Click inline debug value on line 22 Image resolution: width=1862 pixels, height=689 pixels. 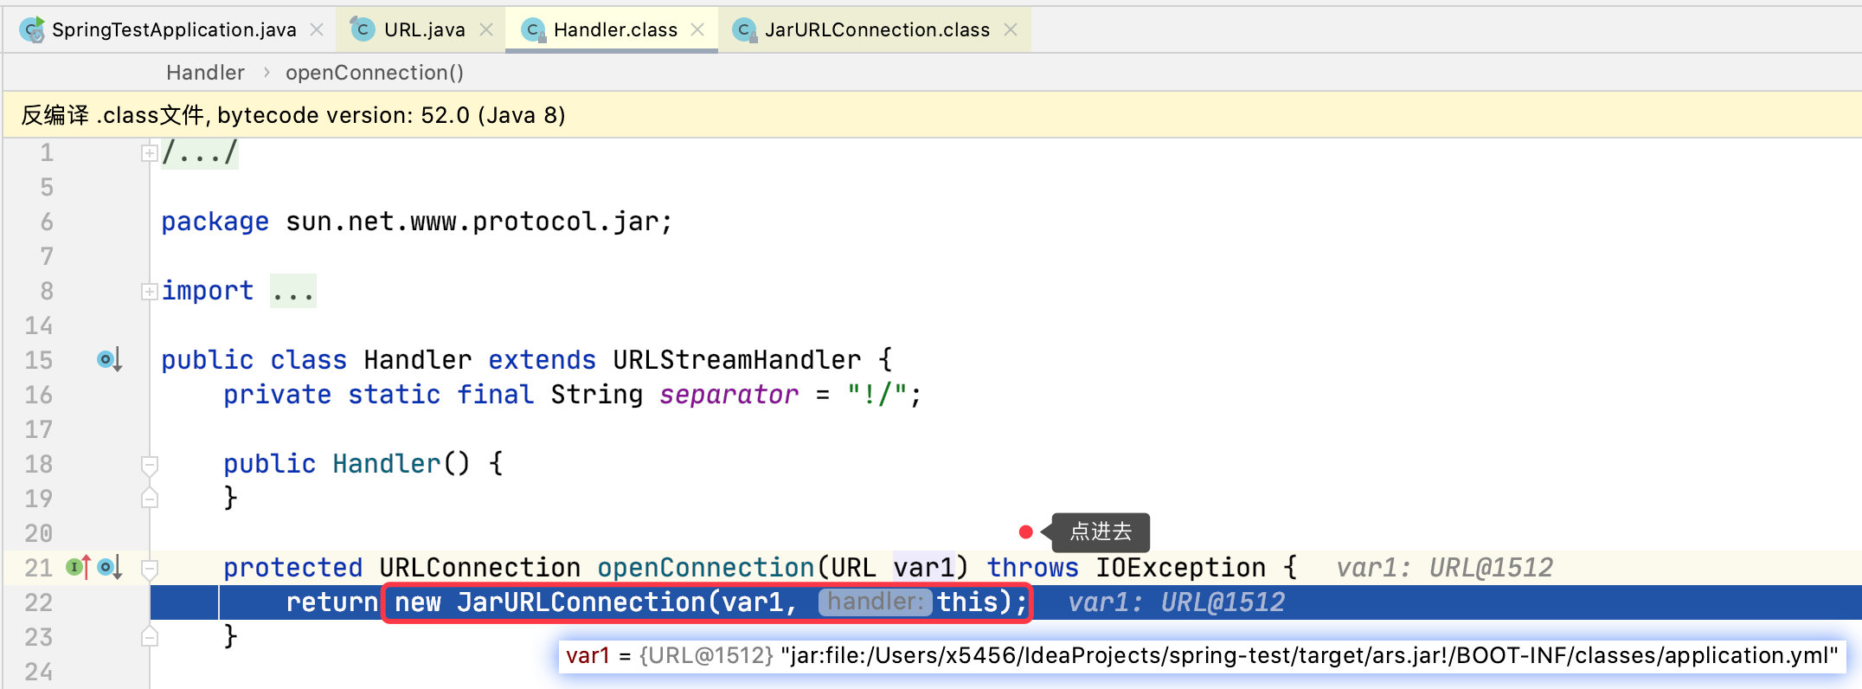[1177, 602]
